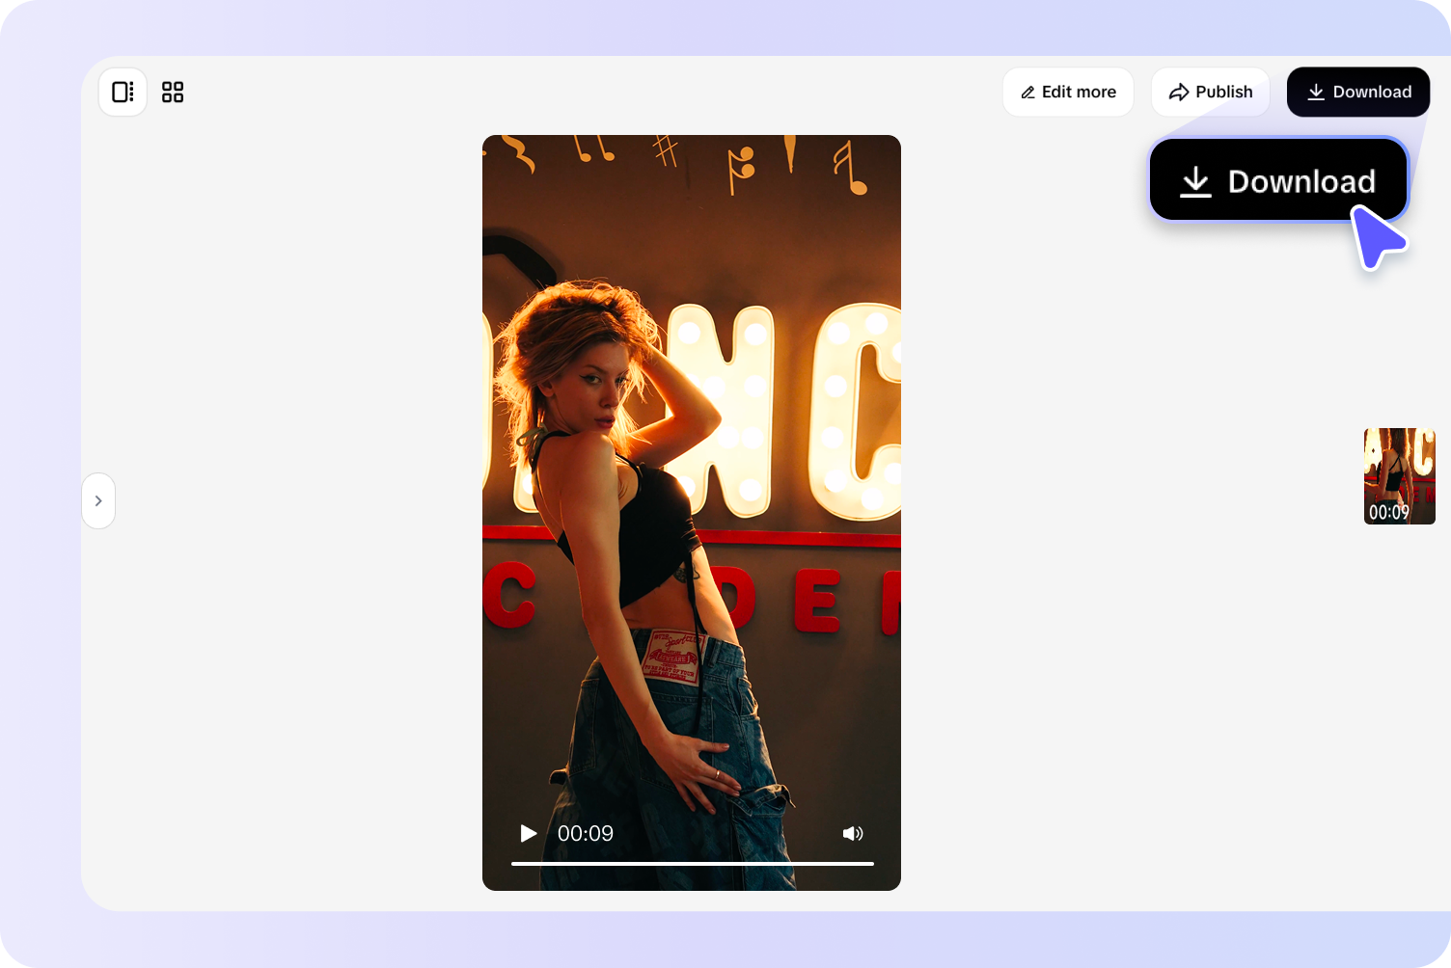Viewport: 1451px width, 968px height.
Task: Switch to grid layout view
Action: (x=173, y=92)
